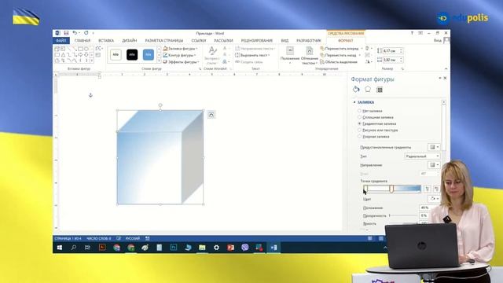Select the No fill (Нет заливки) radio button
The image size is (503, 283).
(x=360, y=111)
